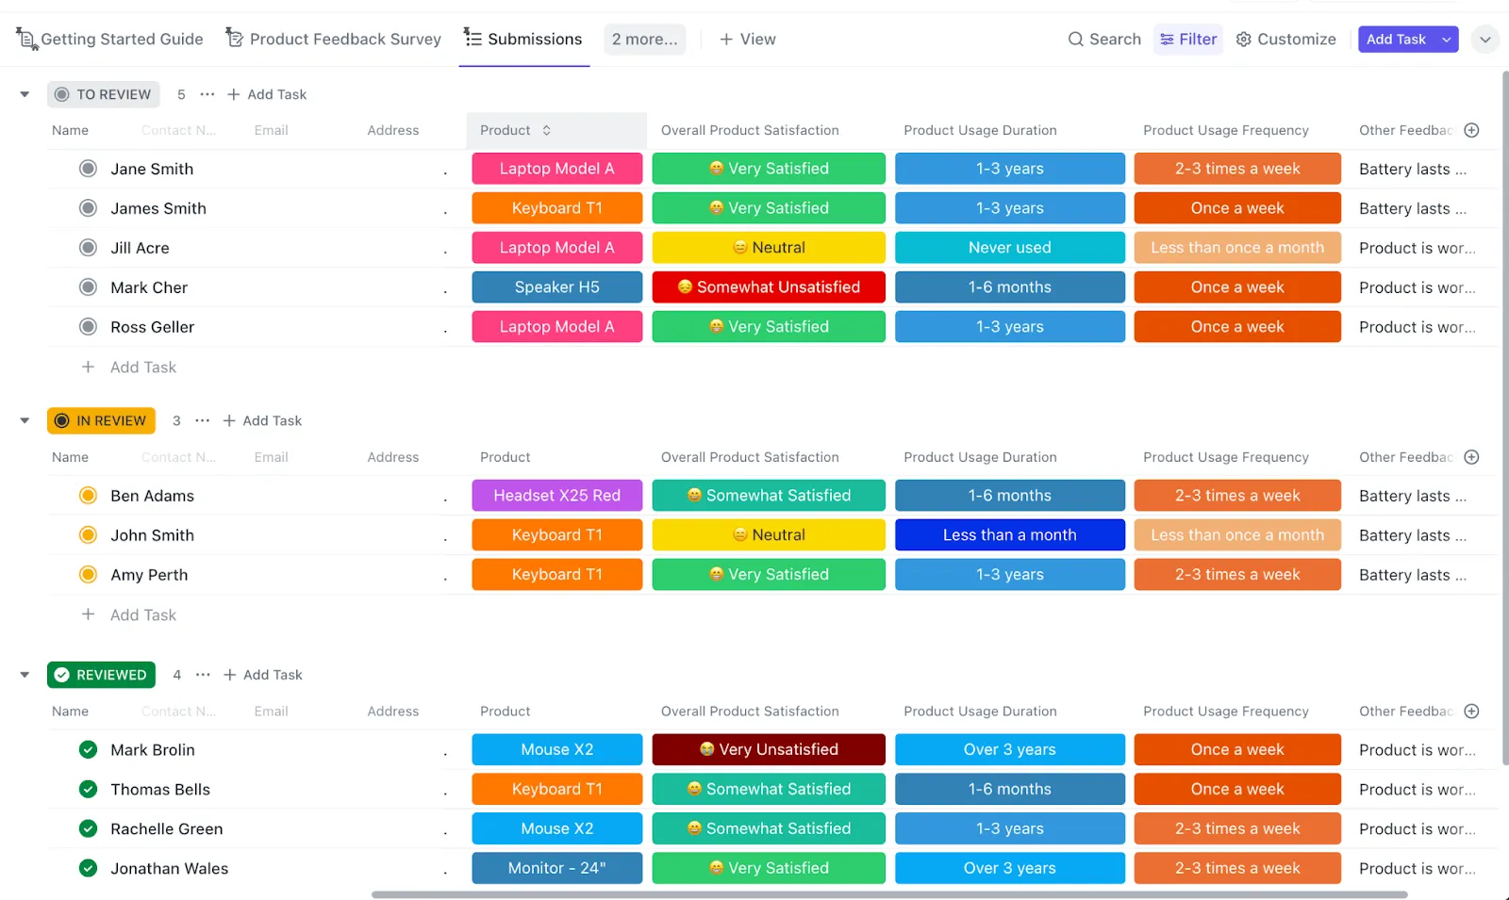Image resolution: width=1509 pixels, height=900 pixels.
Task: Expand the top-right chevron menu
Action: [1485, 40]
